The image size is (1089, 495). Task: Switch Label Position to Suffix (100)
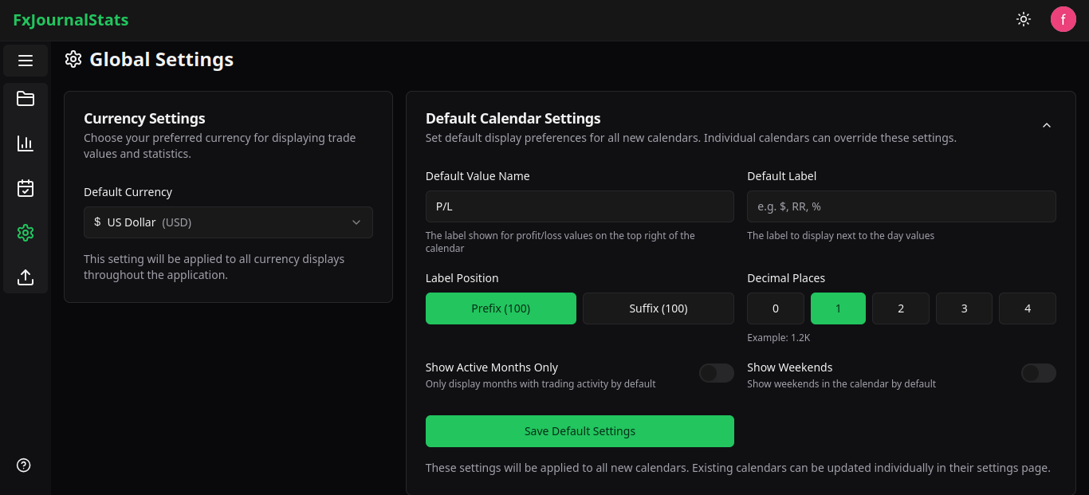tap(658, 308)
